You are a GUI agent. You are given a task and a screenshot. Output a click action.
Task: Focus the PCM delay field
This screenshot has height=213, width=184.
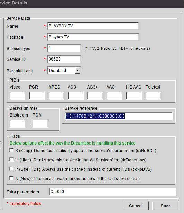(x=40, y=123)
